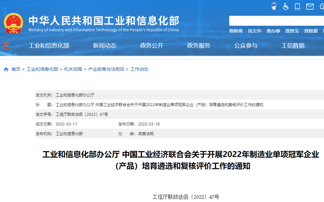Open the mobile version phone icon

[297, 6]
